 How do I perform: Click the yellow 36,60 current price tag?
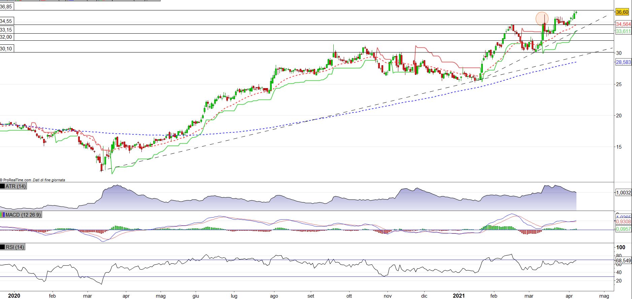point(622,12)
